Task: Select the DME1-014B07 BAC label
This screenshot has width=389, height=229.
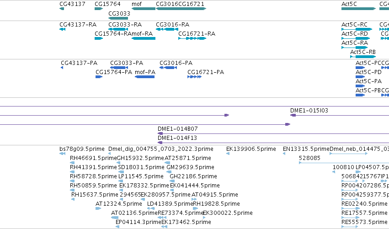Action: click(x=178, y=129)
